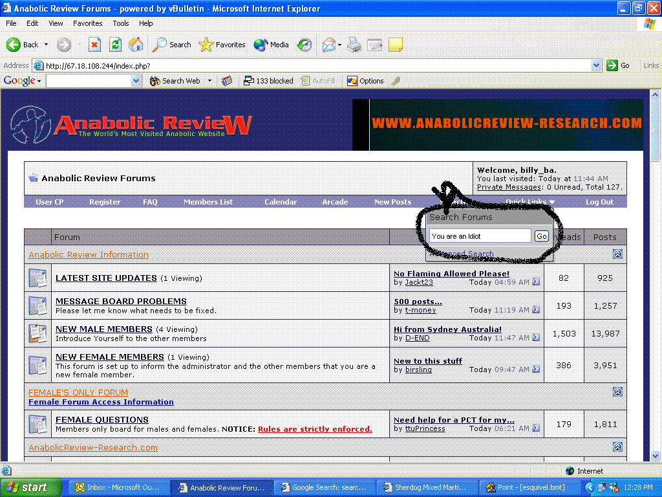The height and width of the screenshot is (497, 662).
Task: Click the go-to-last-post icon beside Jackt23
Action: 536,282
